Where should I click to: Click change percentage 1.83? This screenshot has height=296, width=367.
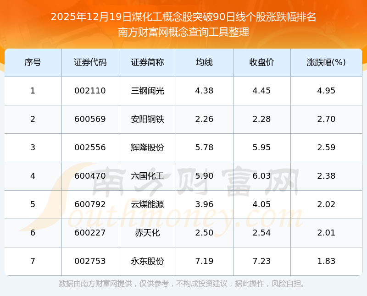tap(326, 261)
